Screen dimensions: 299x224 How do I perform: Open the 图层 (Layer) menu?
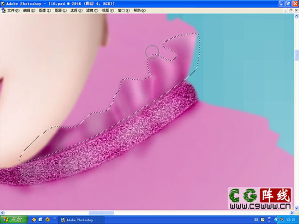click(61, 10)
